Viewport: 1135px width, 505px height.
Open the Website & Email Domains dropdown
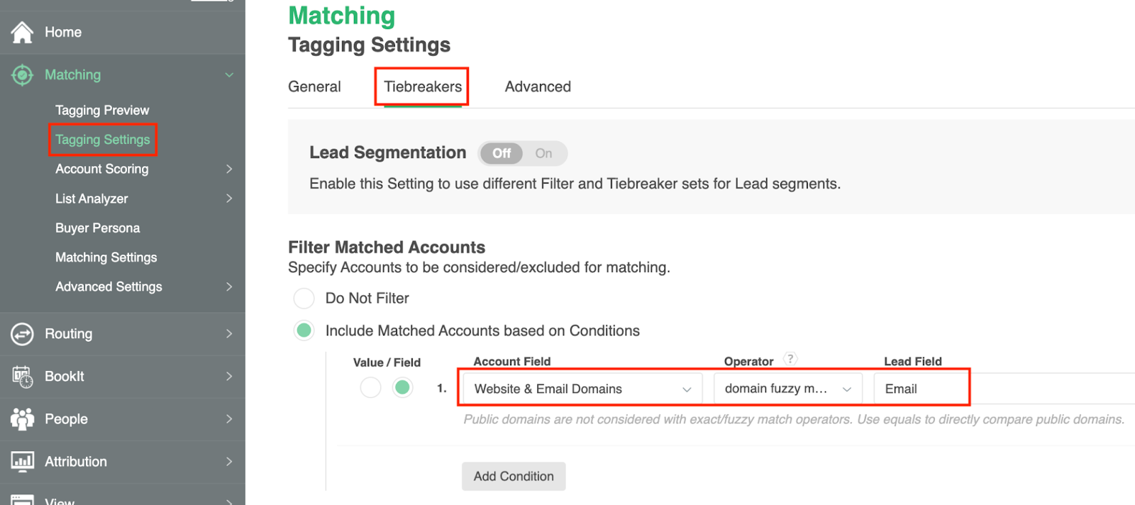pyautogui.click(x=582, y=389)
